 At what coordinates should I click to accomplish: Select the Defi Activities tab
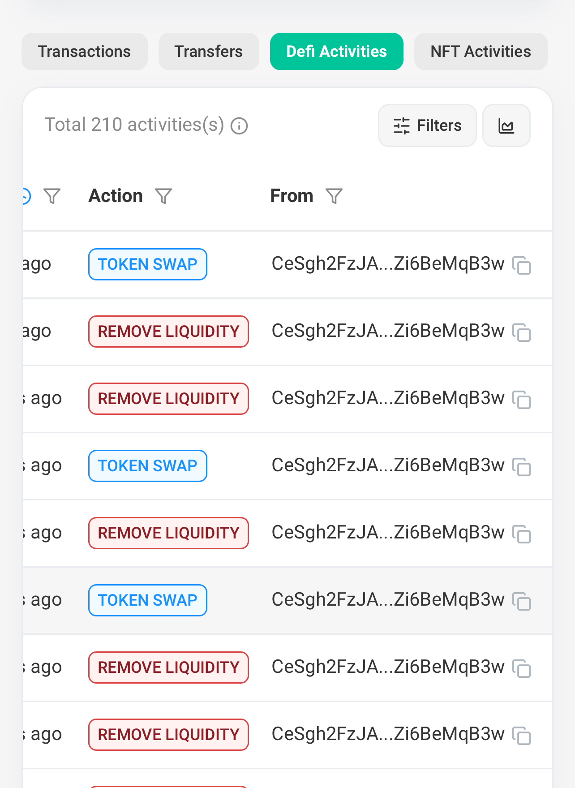pos(337,52)
